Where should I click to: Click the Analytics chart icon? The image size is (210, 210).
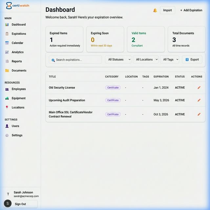(7, 52)
